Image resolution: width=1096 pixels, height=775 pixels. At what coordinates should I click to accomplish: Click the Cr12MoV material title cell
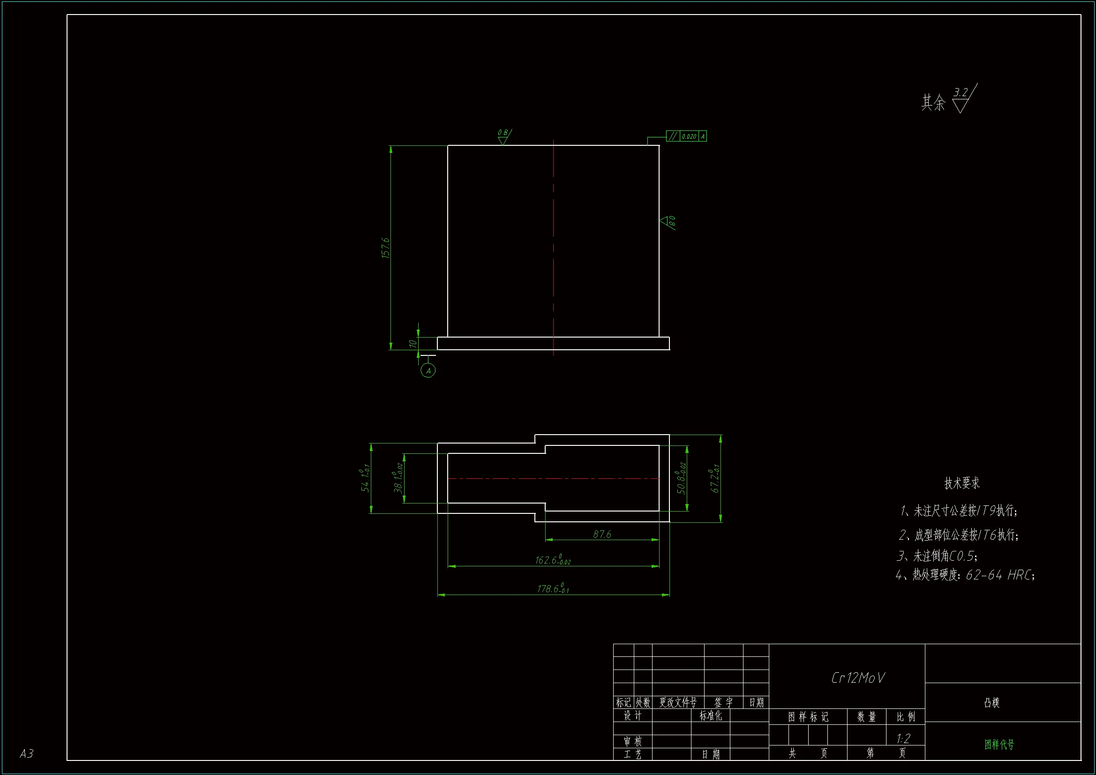(x=858, y=678)
